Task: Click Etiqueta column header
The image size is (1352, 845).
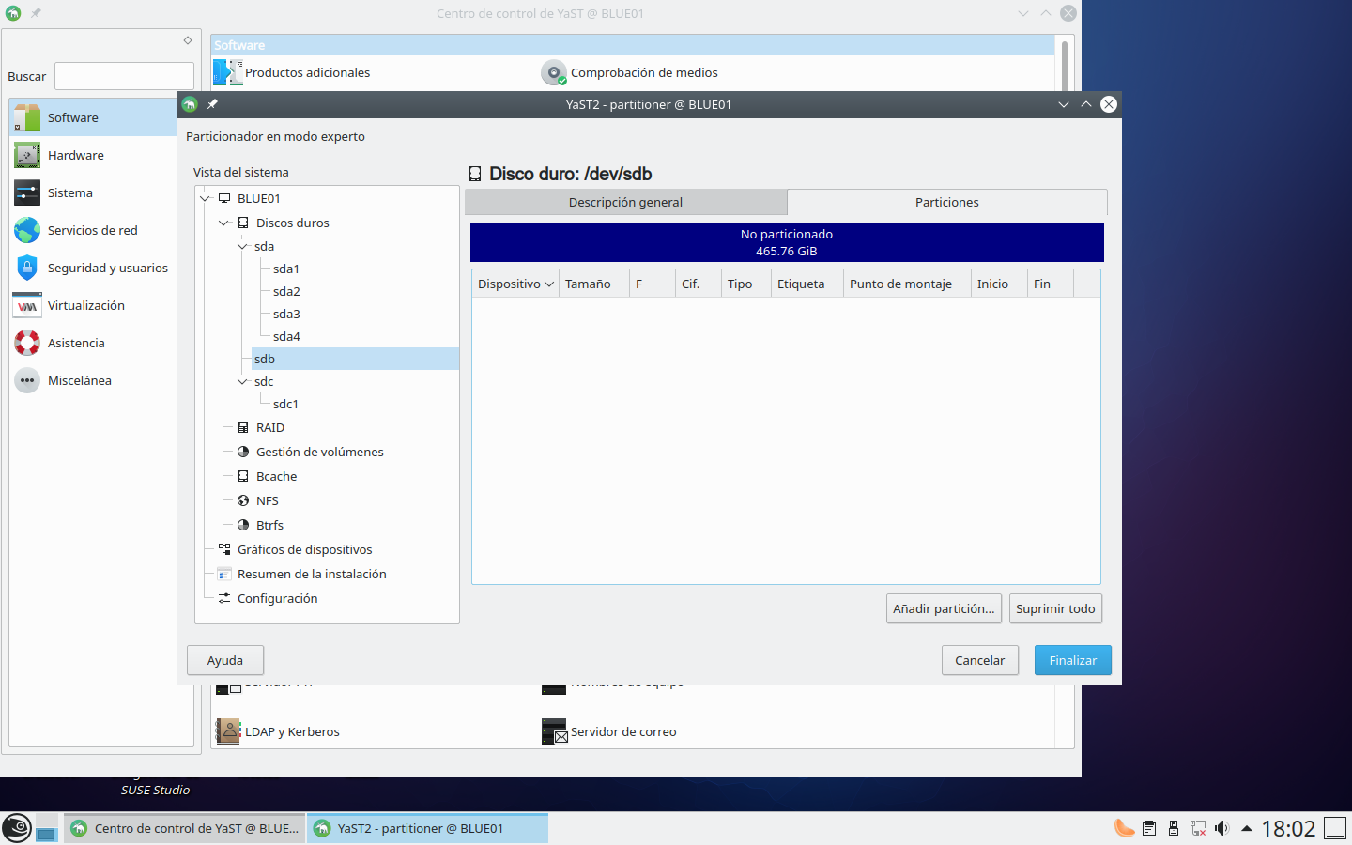Action: point(807,284)
